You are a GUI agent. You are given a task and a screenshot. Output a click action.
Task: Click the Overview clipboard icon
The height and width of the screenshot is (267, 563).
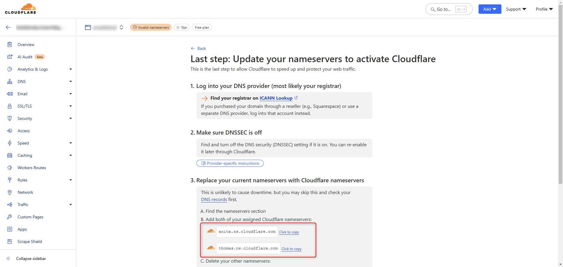(10, 45)
